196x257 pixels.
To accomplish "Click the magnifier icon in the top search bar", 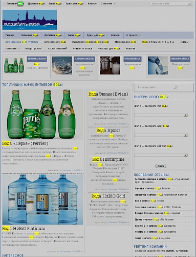I will [189, 4].
